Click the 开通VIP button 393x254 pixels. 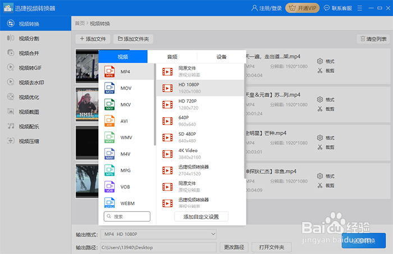pyautogui.click(x=303, y=8)
